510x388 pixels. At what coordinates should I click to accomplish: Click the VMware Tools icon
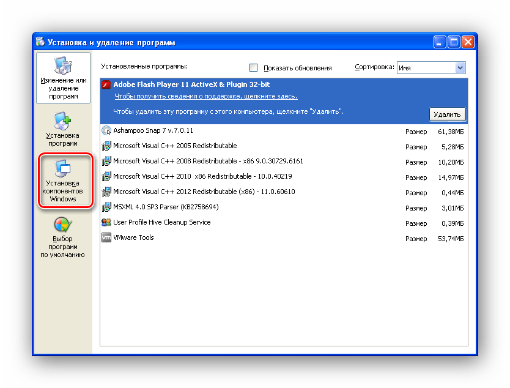pos(106,238)
